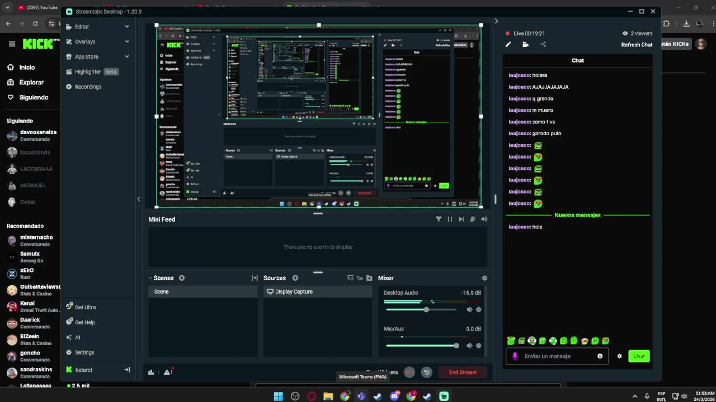Mute the Desktop Audio source

pyautogui.click(x=469, y=309)
